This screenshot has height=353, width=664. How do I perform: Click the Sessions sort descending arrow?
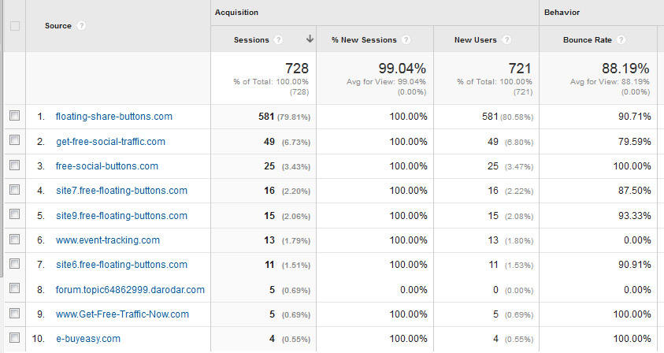click(310, 39)
